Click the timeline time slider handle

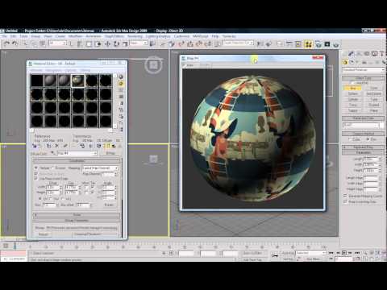pyautogui.click(x=15, y=246)
